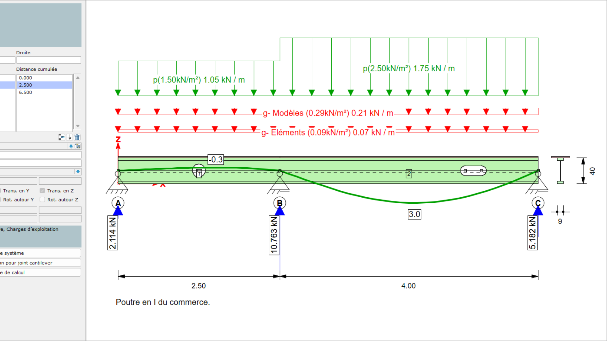Toggle the Trans. en Z checkbox

point(42,191)
